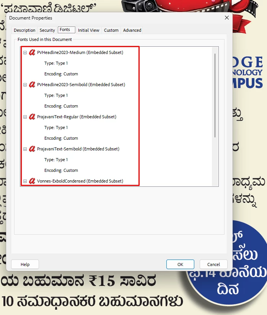Click the font icon beside PrajavaniText-Semibold
The height and width of the screenshot is (315, 267).
32,149
